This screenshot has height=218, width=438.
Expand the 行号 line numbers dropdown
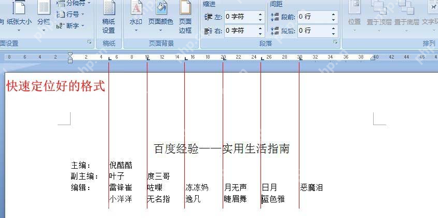83,14
